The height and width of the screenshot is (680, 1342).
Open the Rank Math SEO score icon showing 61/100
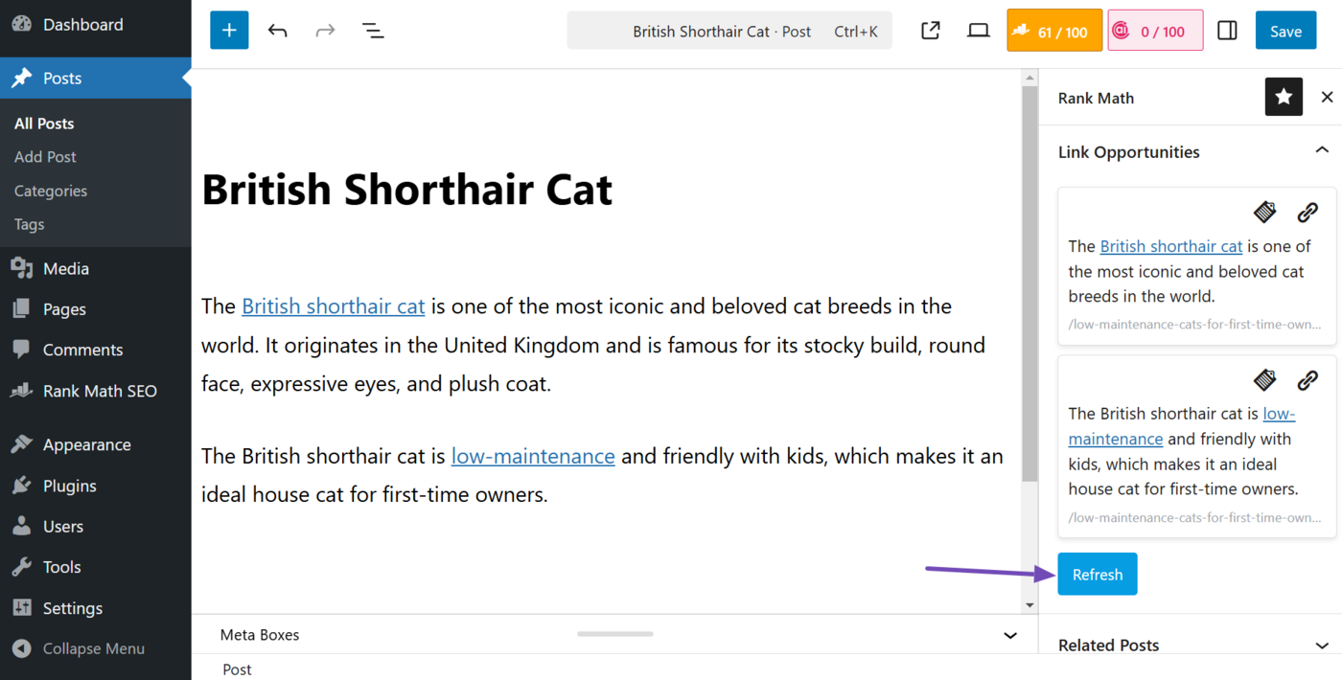point(1053,30)
